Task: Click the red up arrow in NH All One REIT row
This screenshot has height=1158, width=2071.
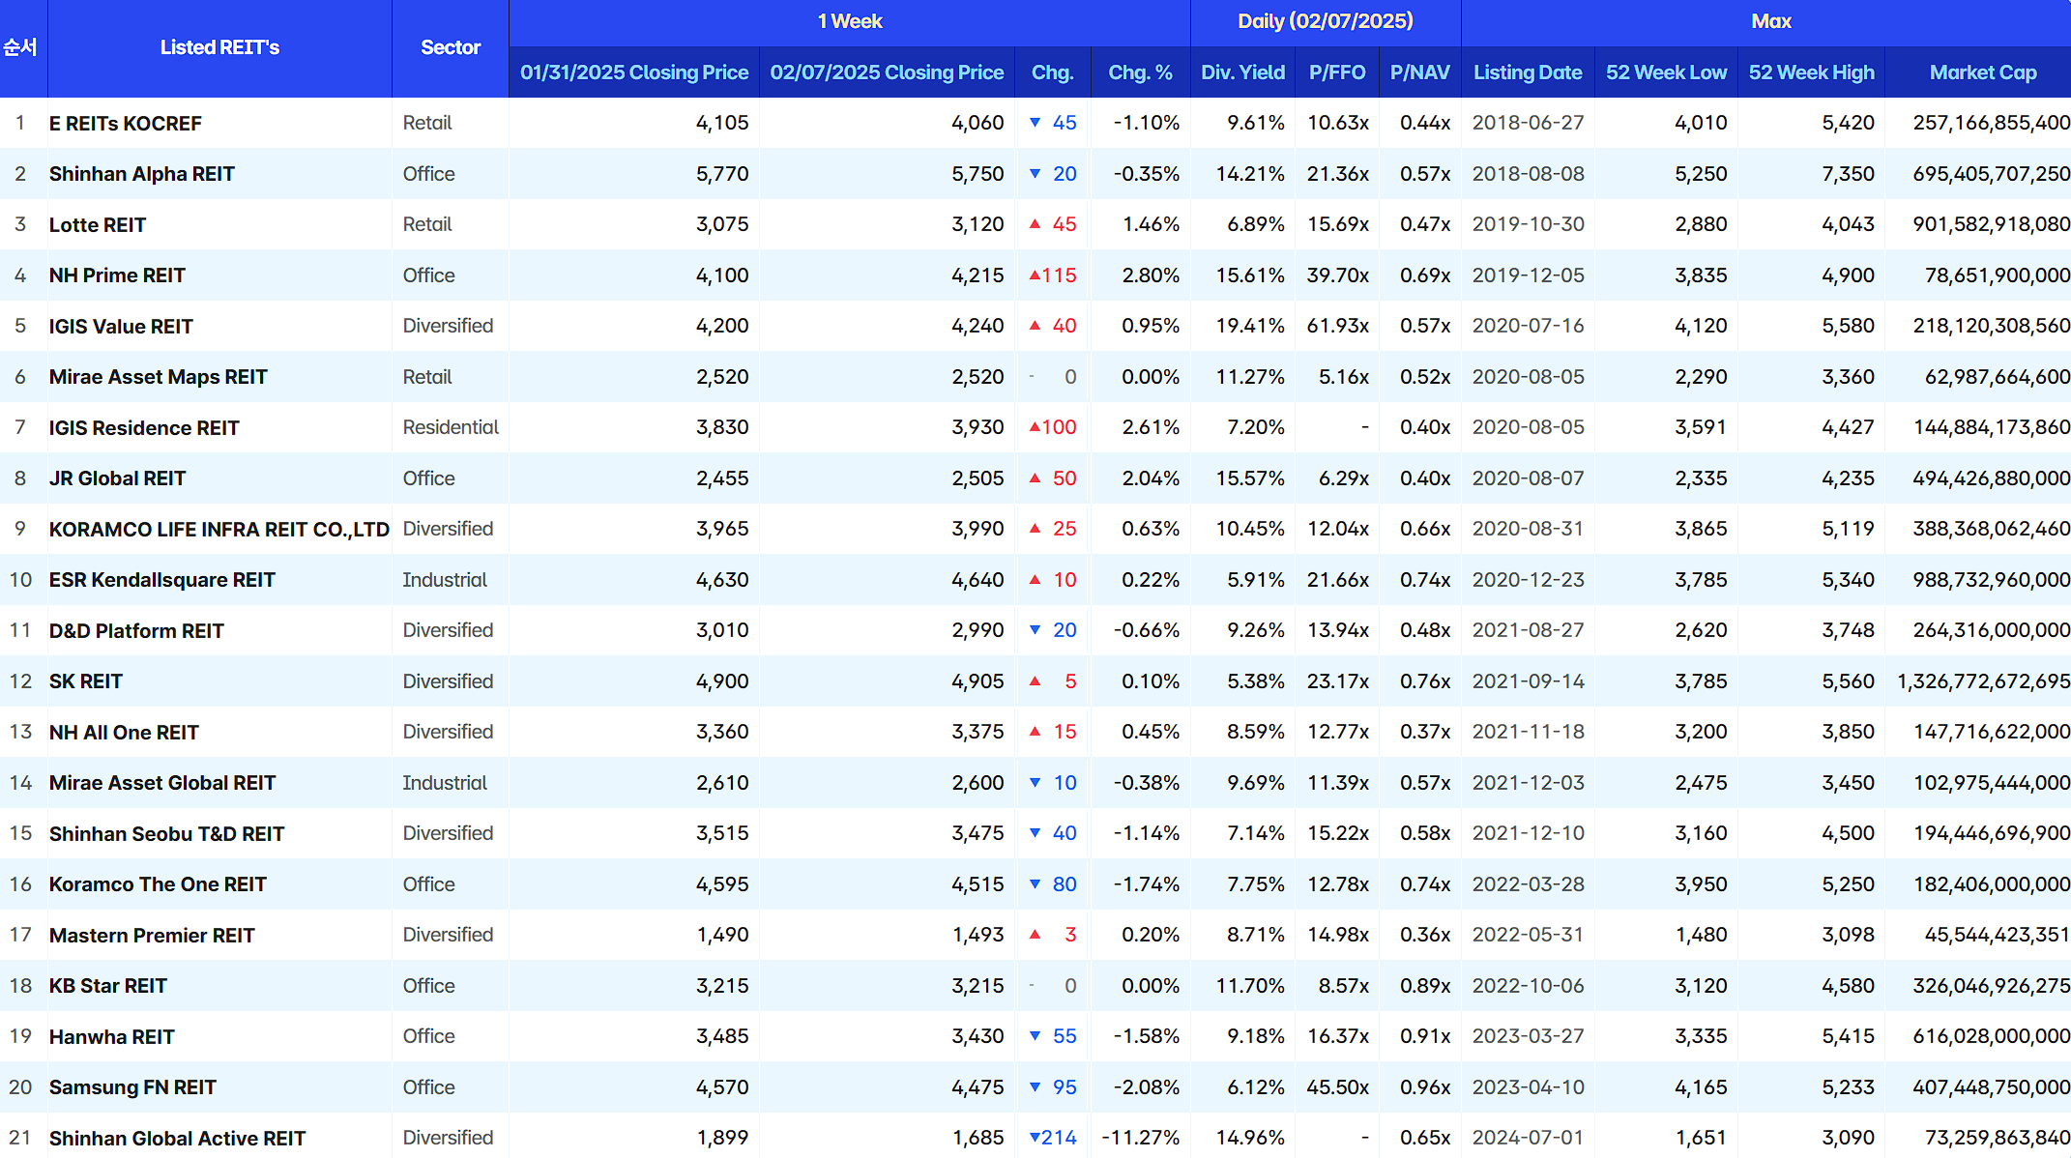Action: click(x=1035, y=732)
